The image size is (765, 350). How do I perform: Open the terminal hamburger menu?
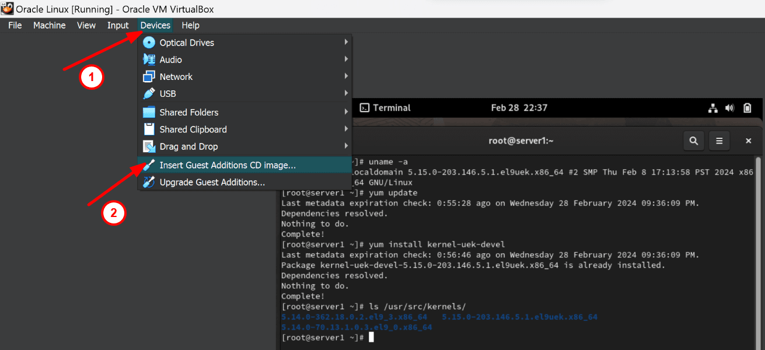point(719,141)
